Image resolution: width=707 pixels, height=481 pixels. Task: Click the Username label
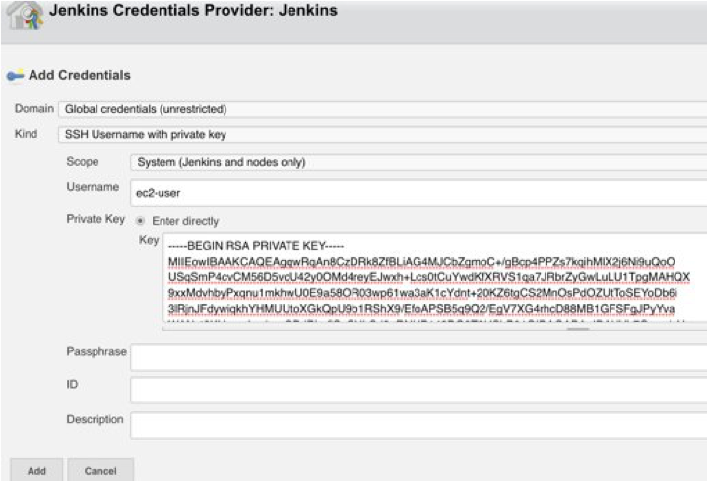93,187
